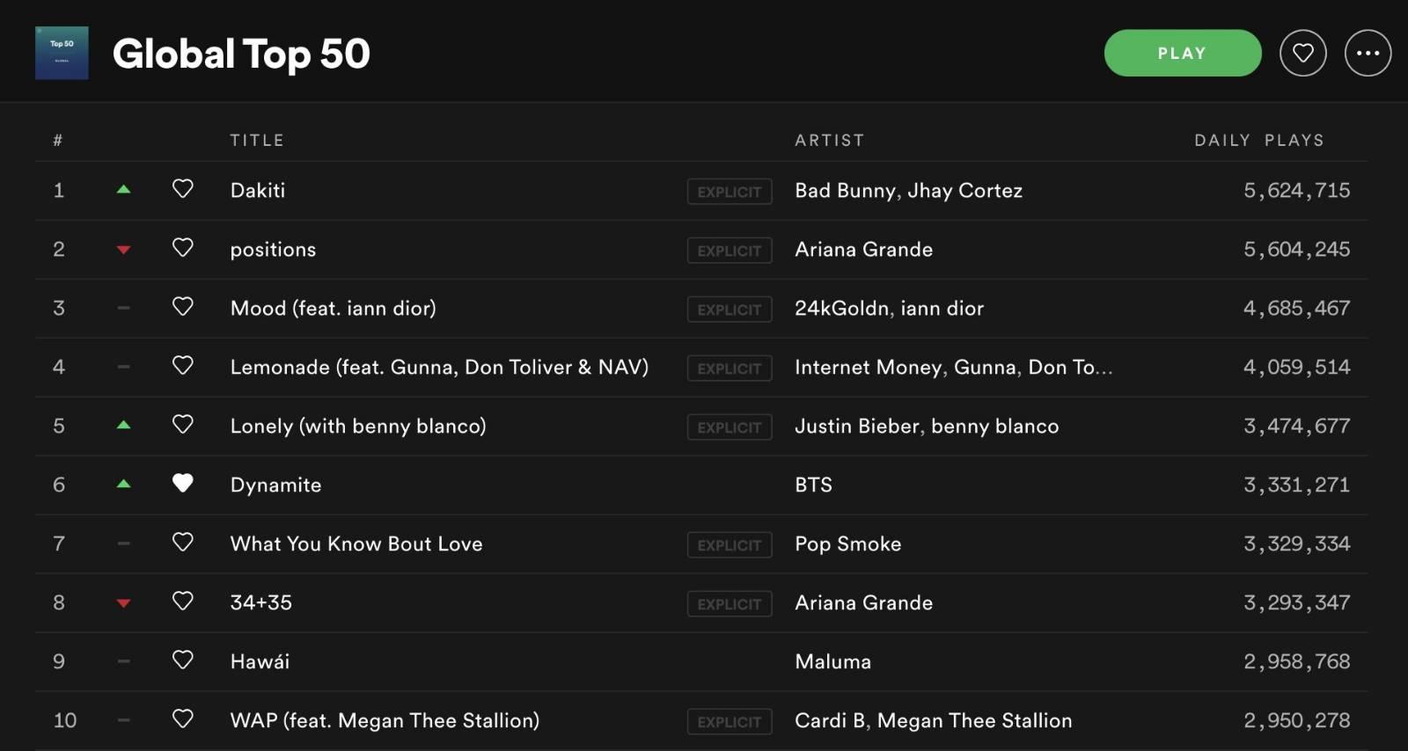Save Mood (feat. iann dior) via heart icon
Screen dimensions: 1408x751
(182, 307)
